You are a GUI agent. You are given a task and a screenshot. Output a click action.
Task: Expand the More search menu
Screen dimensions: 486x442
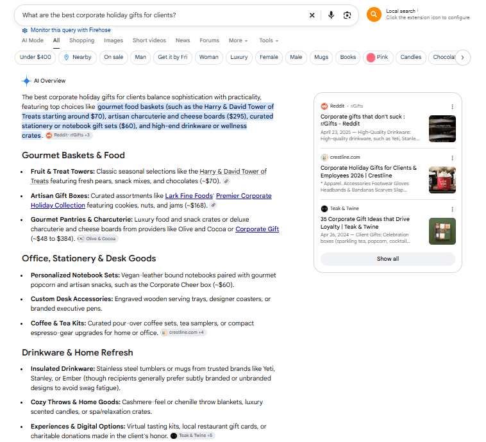tap(238, 40)
